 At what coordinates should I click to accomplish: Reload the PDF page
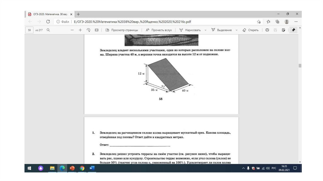point(48,22)
